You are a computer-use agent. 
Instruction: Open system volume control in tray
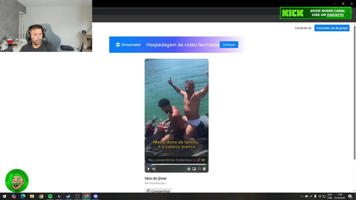point(320,196)
